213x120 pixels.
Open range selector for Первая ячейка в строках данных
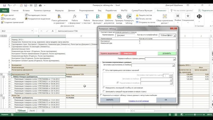pos(174,59)
